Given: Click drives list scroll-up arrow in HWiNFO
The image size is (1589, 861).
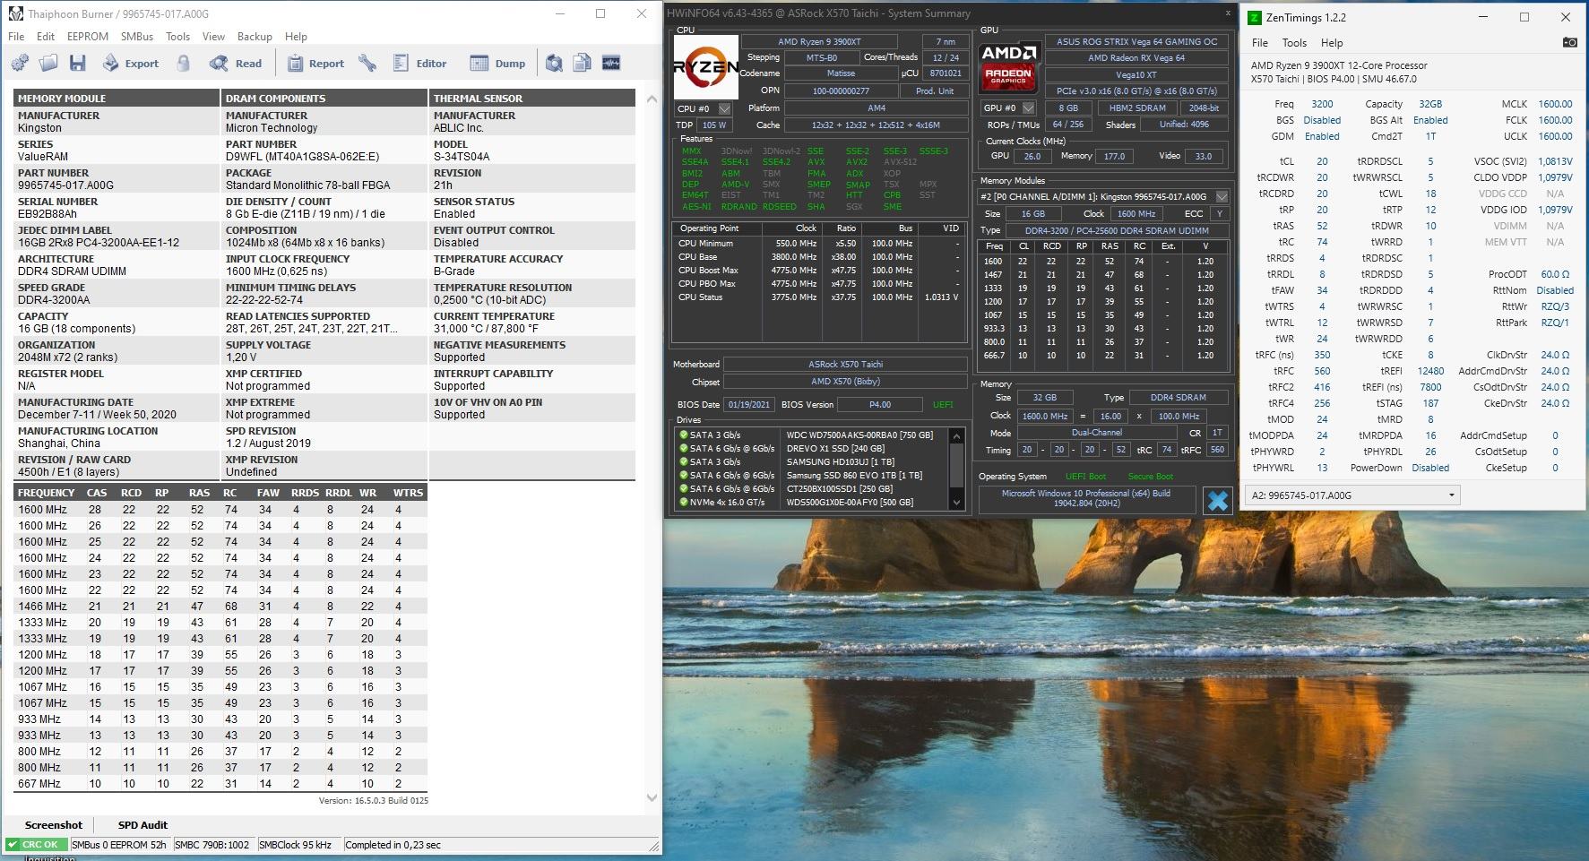Looking at the screenshot, I should click(956, 436).
